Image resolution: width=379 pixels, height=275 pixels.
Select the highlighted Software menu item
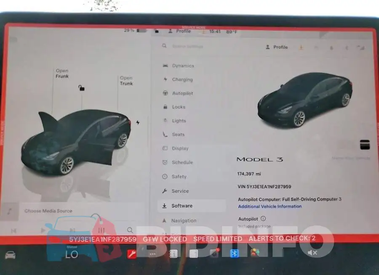tap(192, 206)
